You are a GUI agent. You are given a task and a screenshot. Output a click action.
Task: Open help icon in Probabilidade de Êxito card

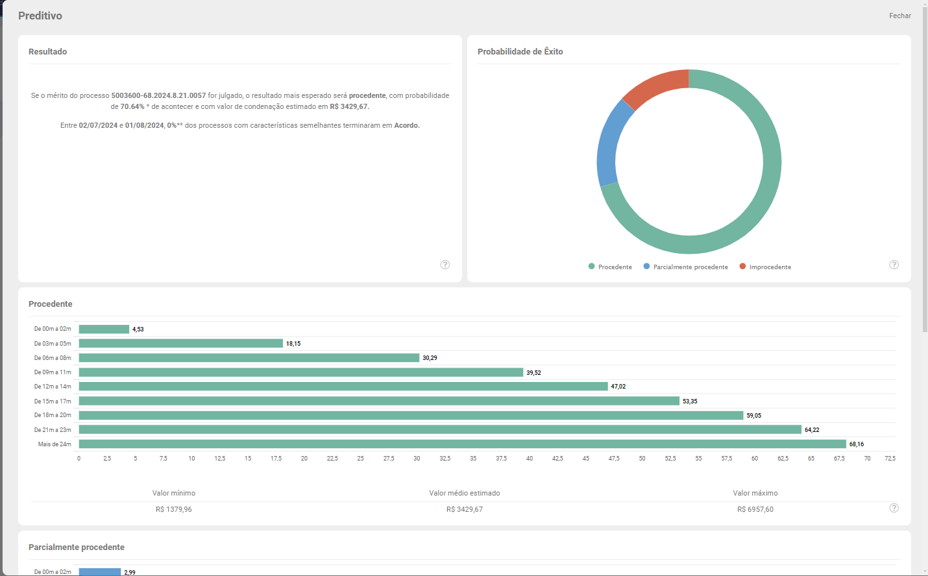[894, 265]
